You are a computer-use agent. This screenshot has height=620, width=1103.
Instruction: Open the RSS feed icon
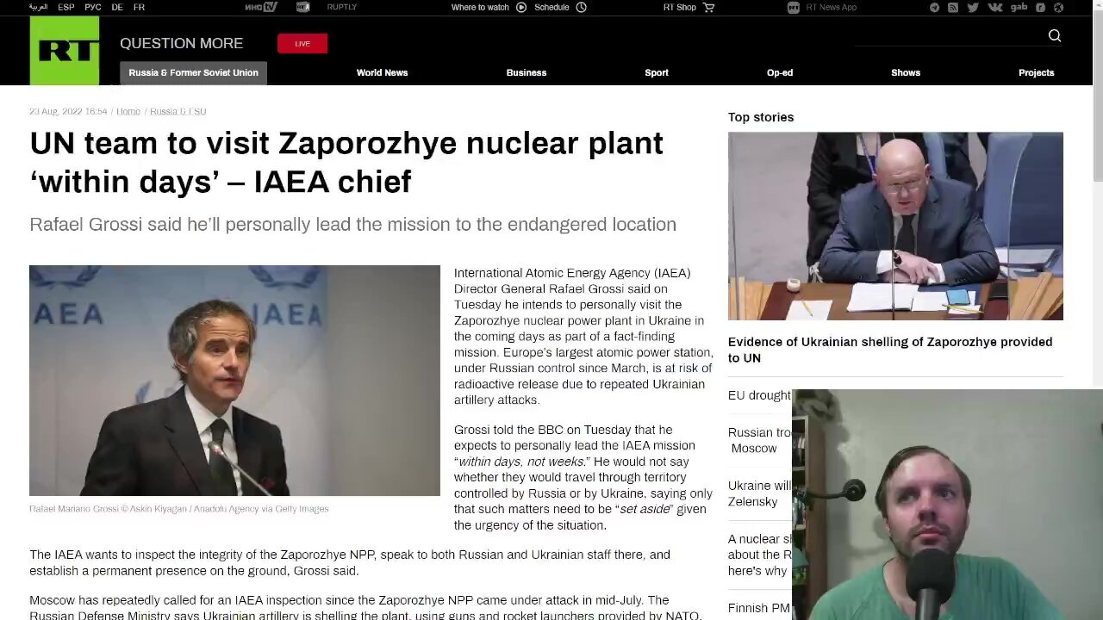coord(953,7)
